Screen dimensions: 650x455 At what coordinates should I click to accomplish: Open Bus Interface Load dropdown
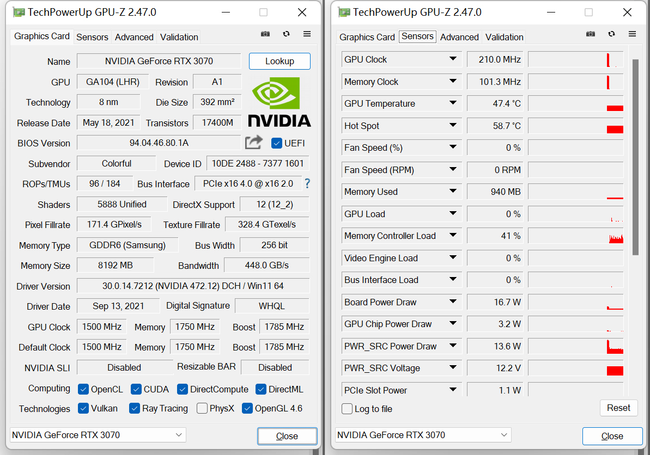click(453, 279)
